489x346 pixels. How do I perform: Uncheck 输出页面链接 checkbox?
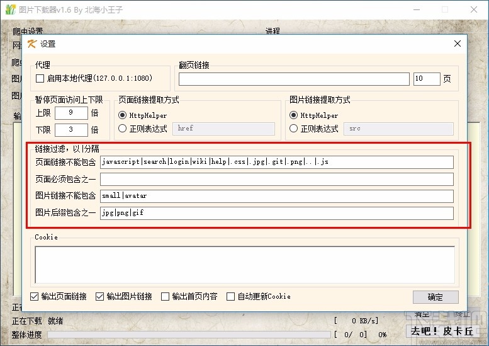tap(35, 296)
